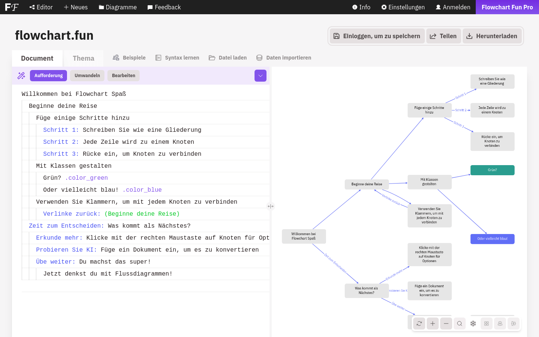
Task: Click the align vertical distribute icon
Action: pos(514,324)
